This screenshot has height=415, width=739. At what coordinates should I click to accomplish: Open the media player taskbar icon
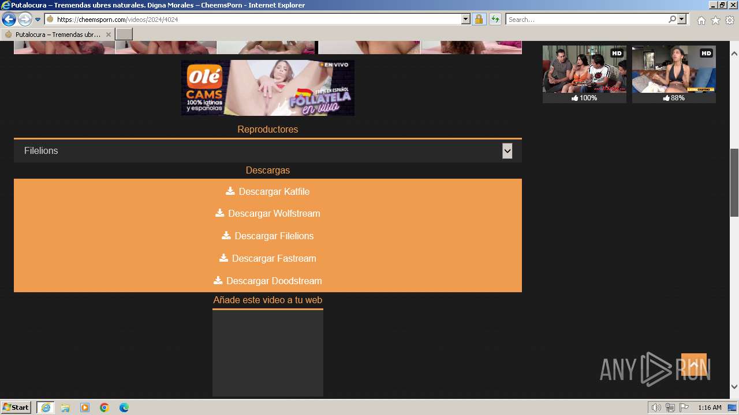click(85, 408)
